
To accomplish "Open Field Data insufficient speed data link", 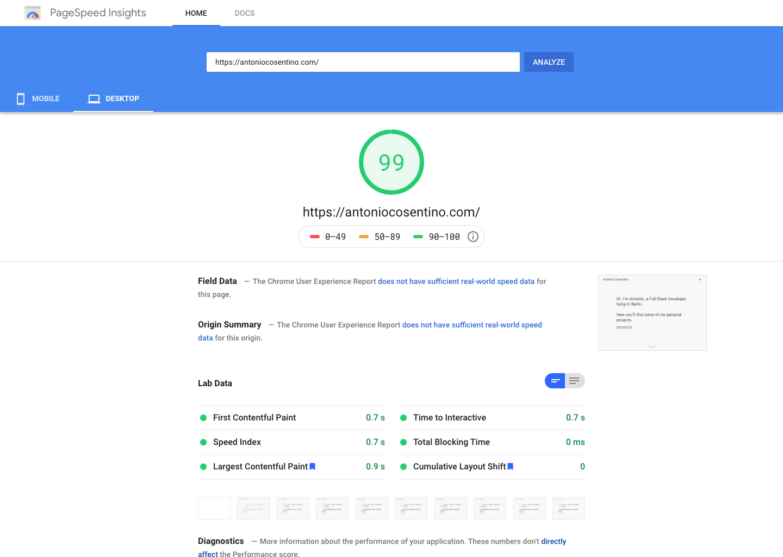I will click(456, 281).
